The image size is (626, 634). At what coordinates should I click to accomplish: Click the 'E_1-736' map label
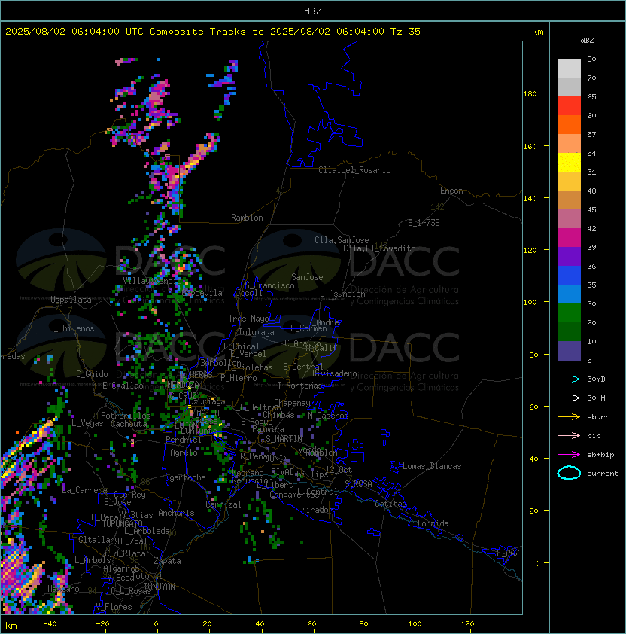click(x=424, y=223)
